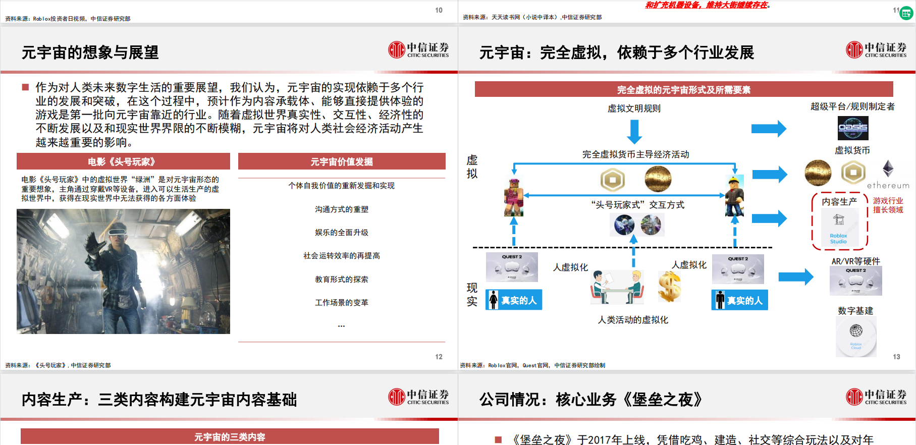Click the slide title 元宇宙的想象与展望

(x=90, y=52)
